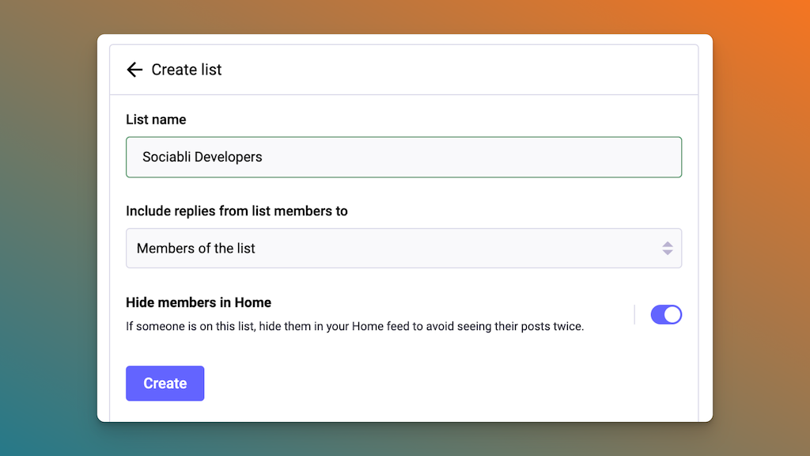The width and height of the screenshot is (810, 456).
Task: Click the up chevron in the replies selector
Action: (x=668, y=244)
